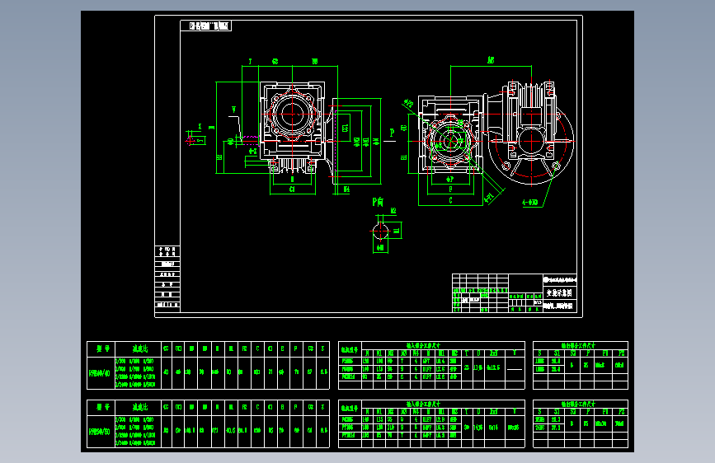Select the "4-" hole callout leader text
Viewport: 715px width, 463px height.
click(x=530, y=202)
